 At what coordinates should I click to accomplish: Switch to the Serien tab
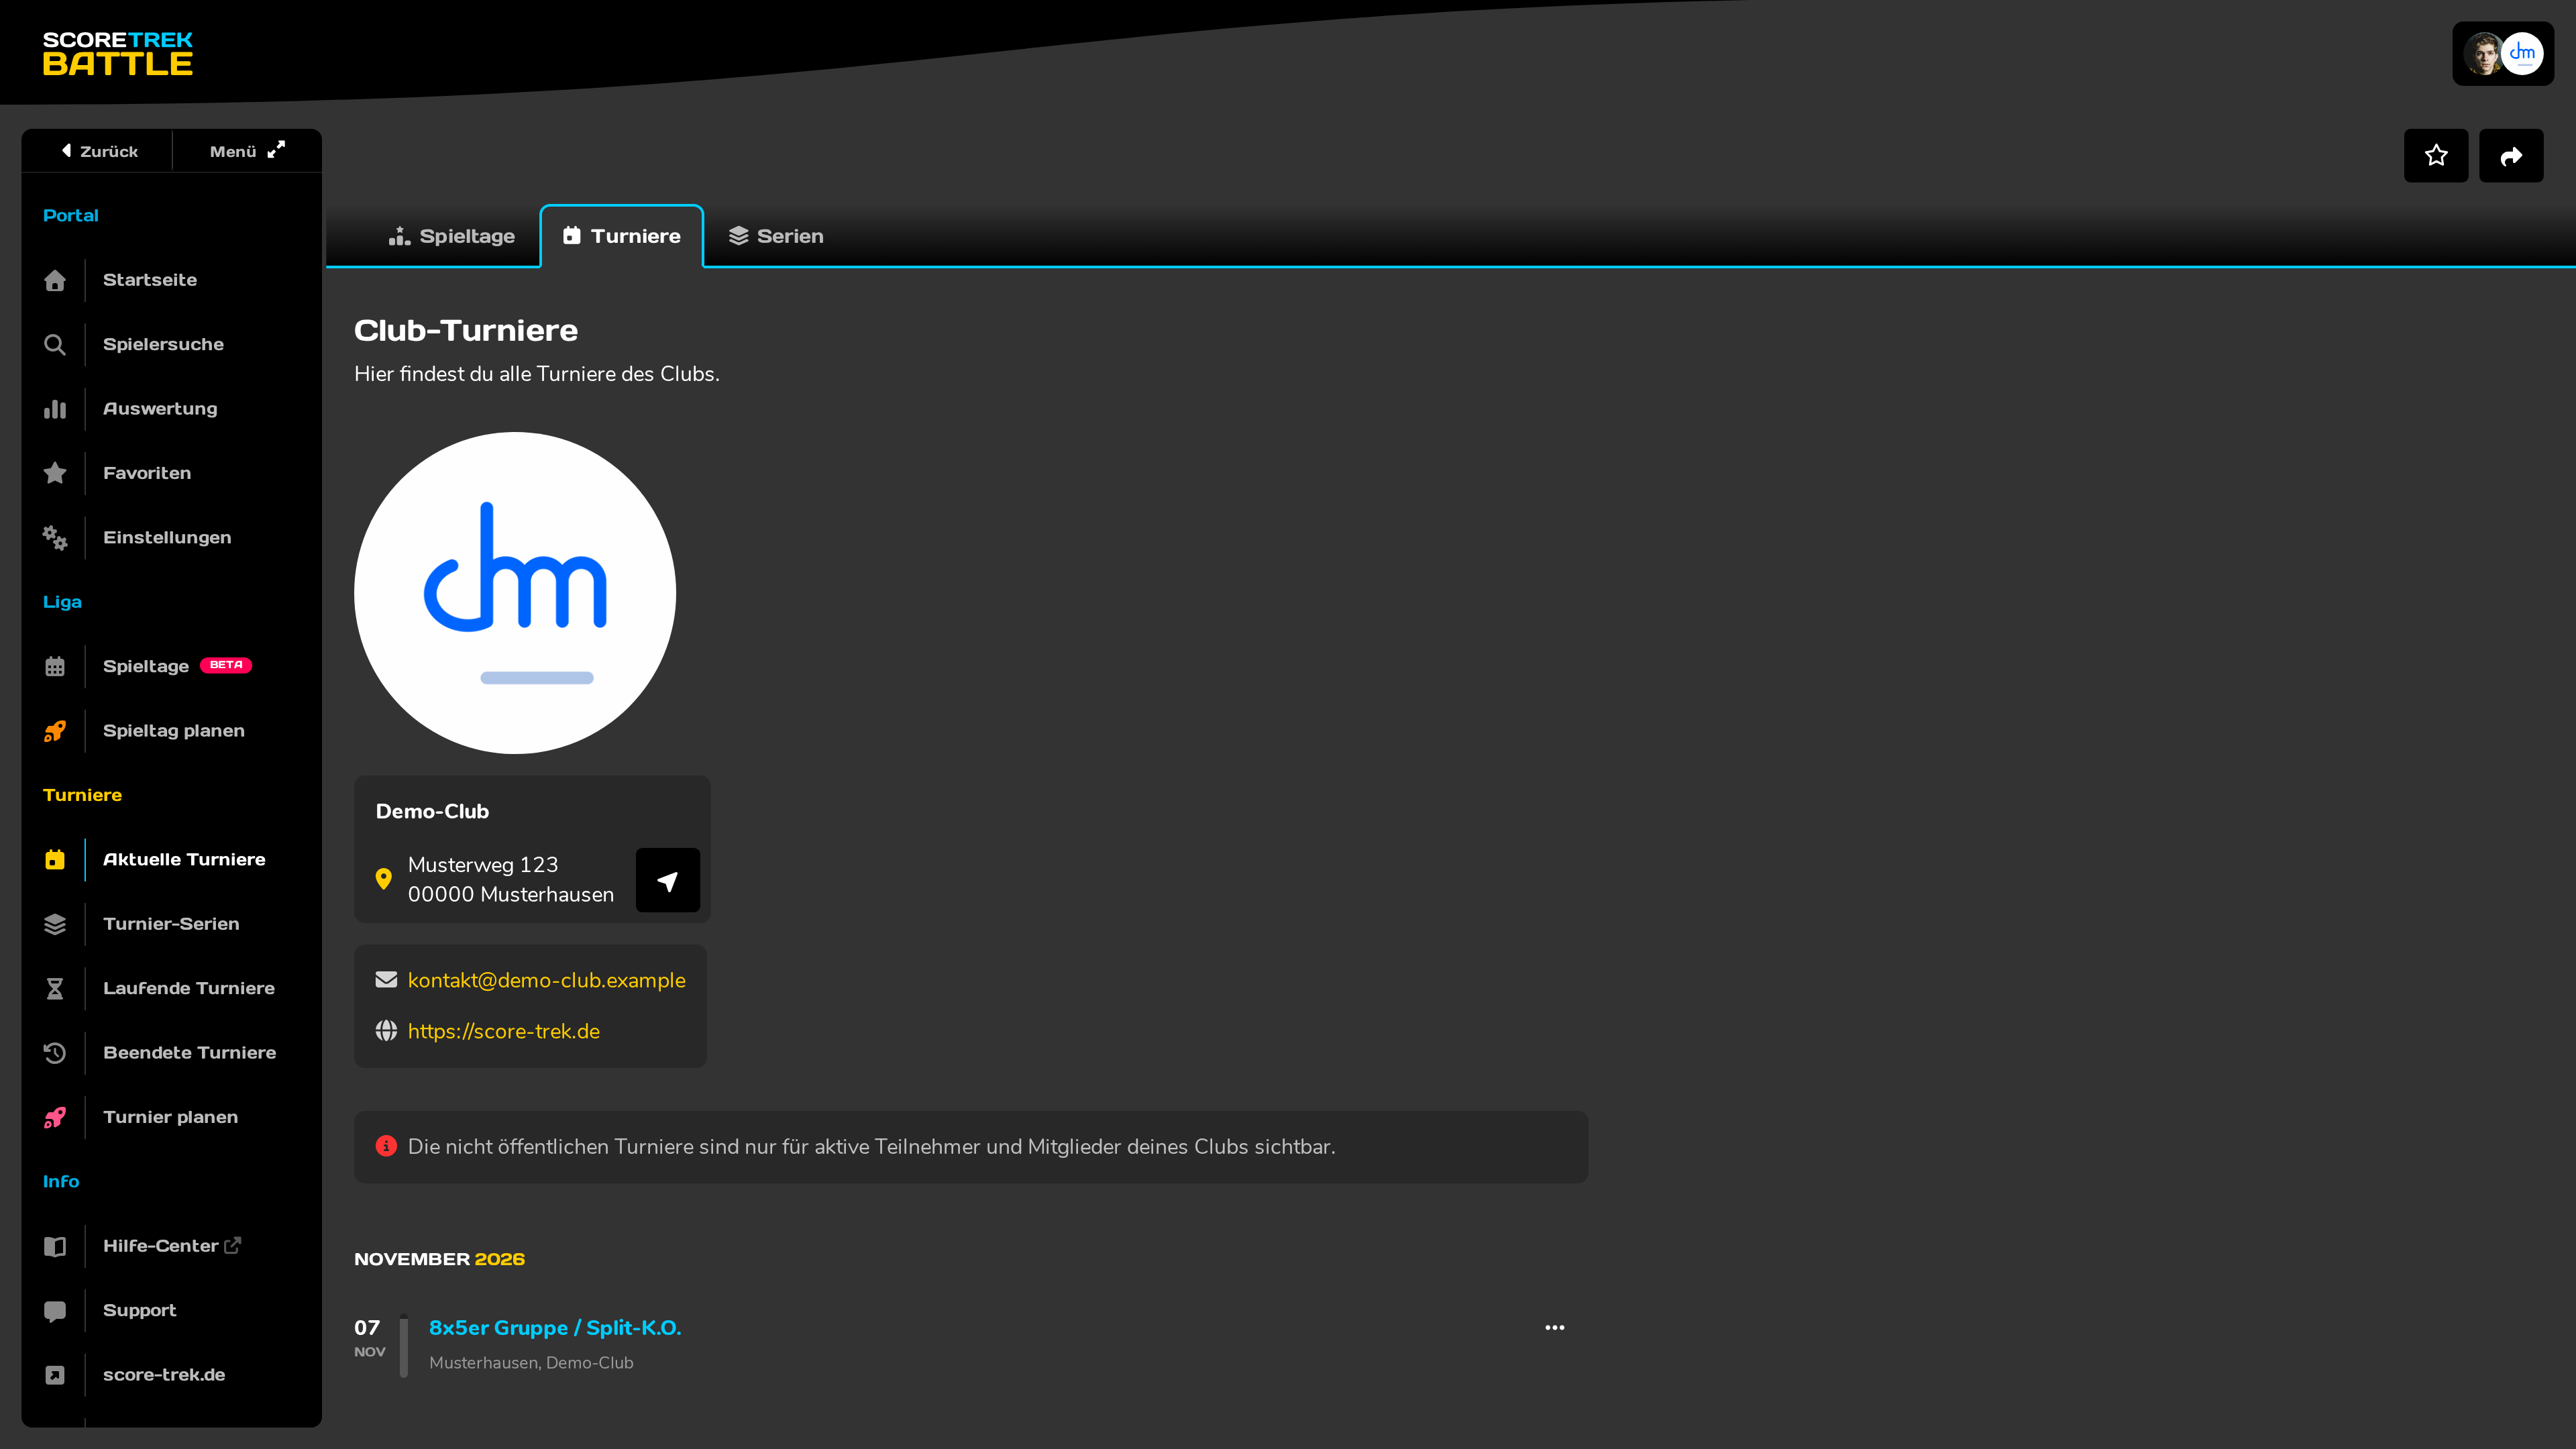click(x=776, y=236)
